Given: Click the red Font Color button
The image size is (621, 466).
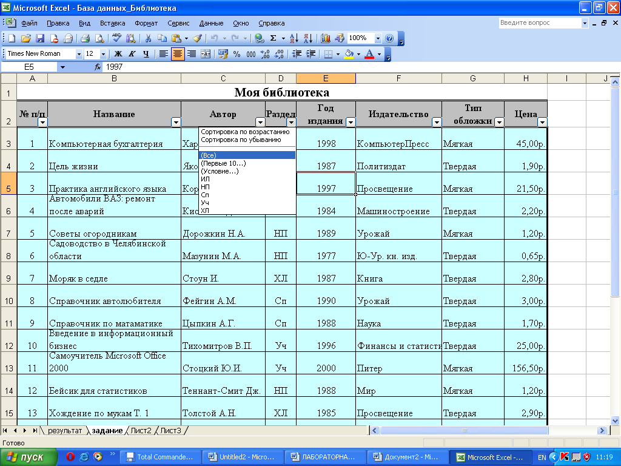Looking at the screenshot, I should (369, 54).
